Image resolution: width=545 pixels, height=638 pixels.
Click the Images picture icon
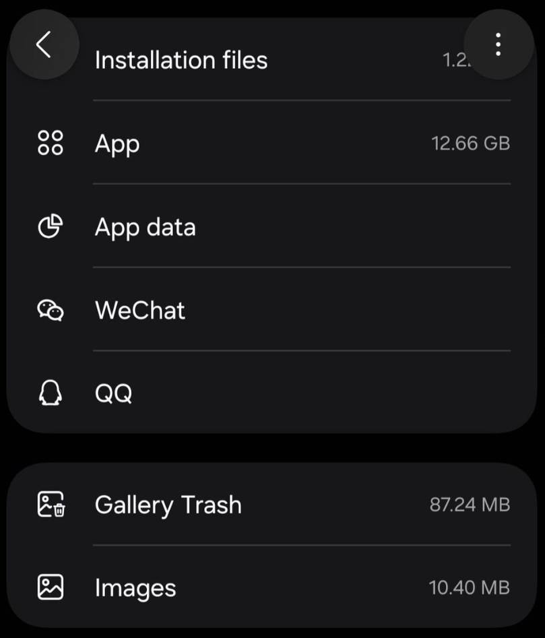(x=51, y=587)
